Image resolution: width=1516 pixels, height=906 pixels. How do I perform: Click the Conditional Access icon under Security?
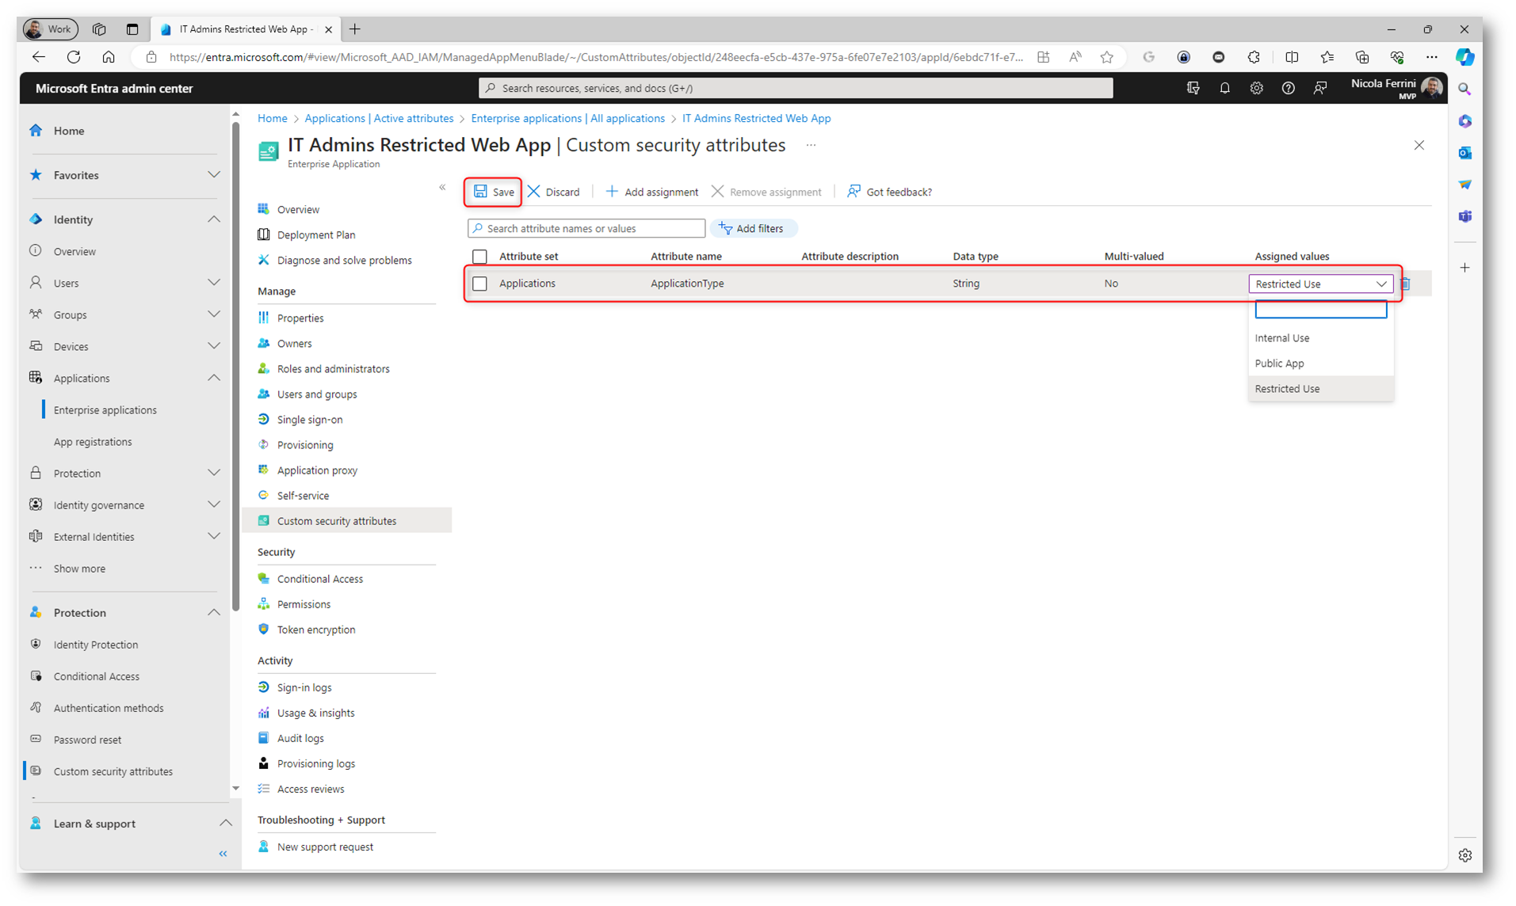[264, 578]
